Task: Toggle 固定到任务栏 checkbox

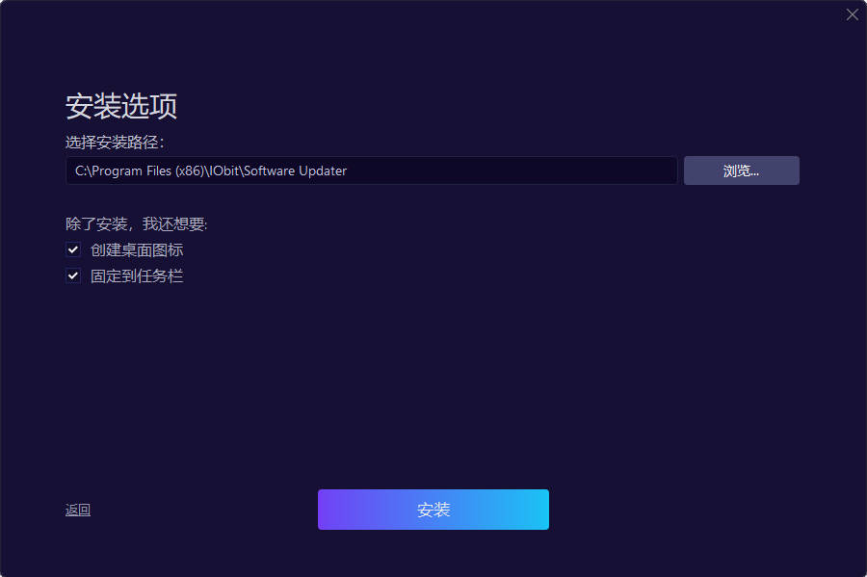Action: click(73, 275)
